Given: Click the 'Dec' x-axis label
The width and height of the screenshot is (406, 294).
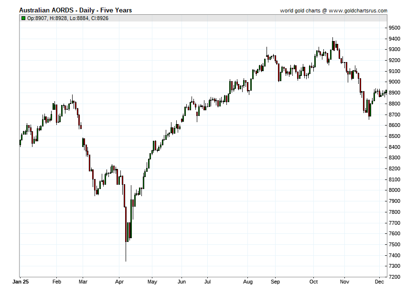Looking at the screenshot, I should [x=379, y=282].
